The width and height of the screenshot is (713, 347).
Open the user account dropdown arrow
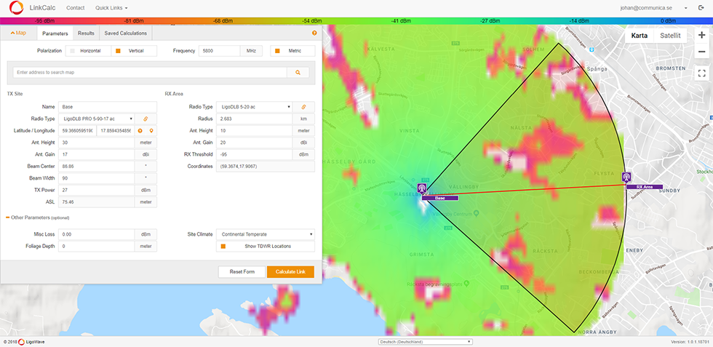685,8
